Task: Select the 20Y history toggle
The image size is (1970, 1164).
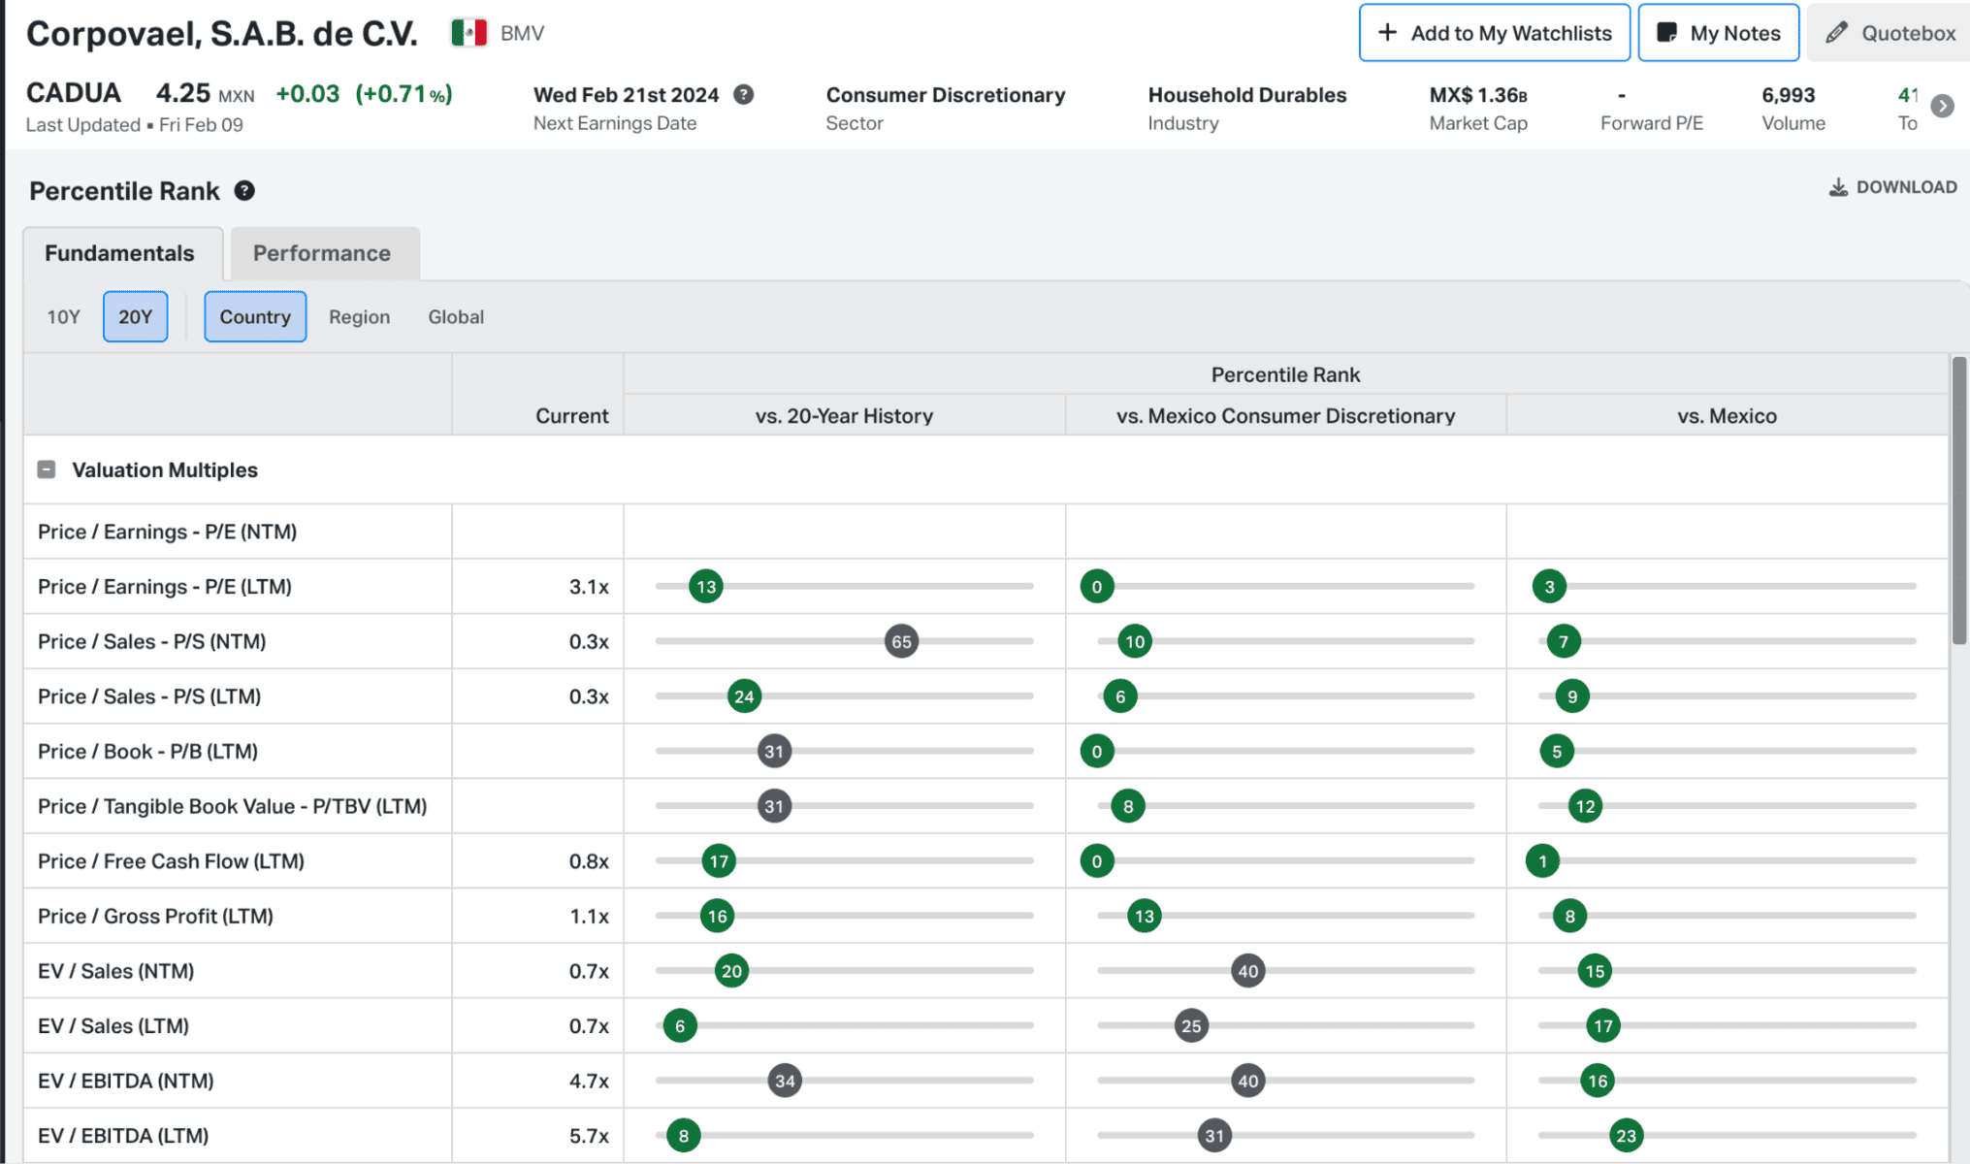Action: [135, 317]
